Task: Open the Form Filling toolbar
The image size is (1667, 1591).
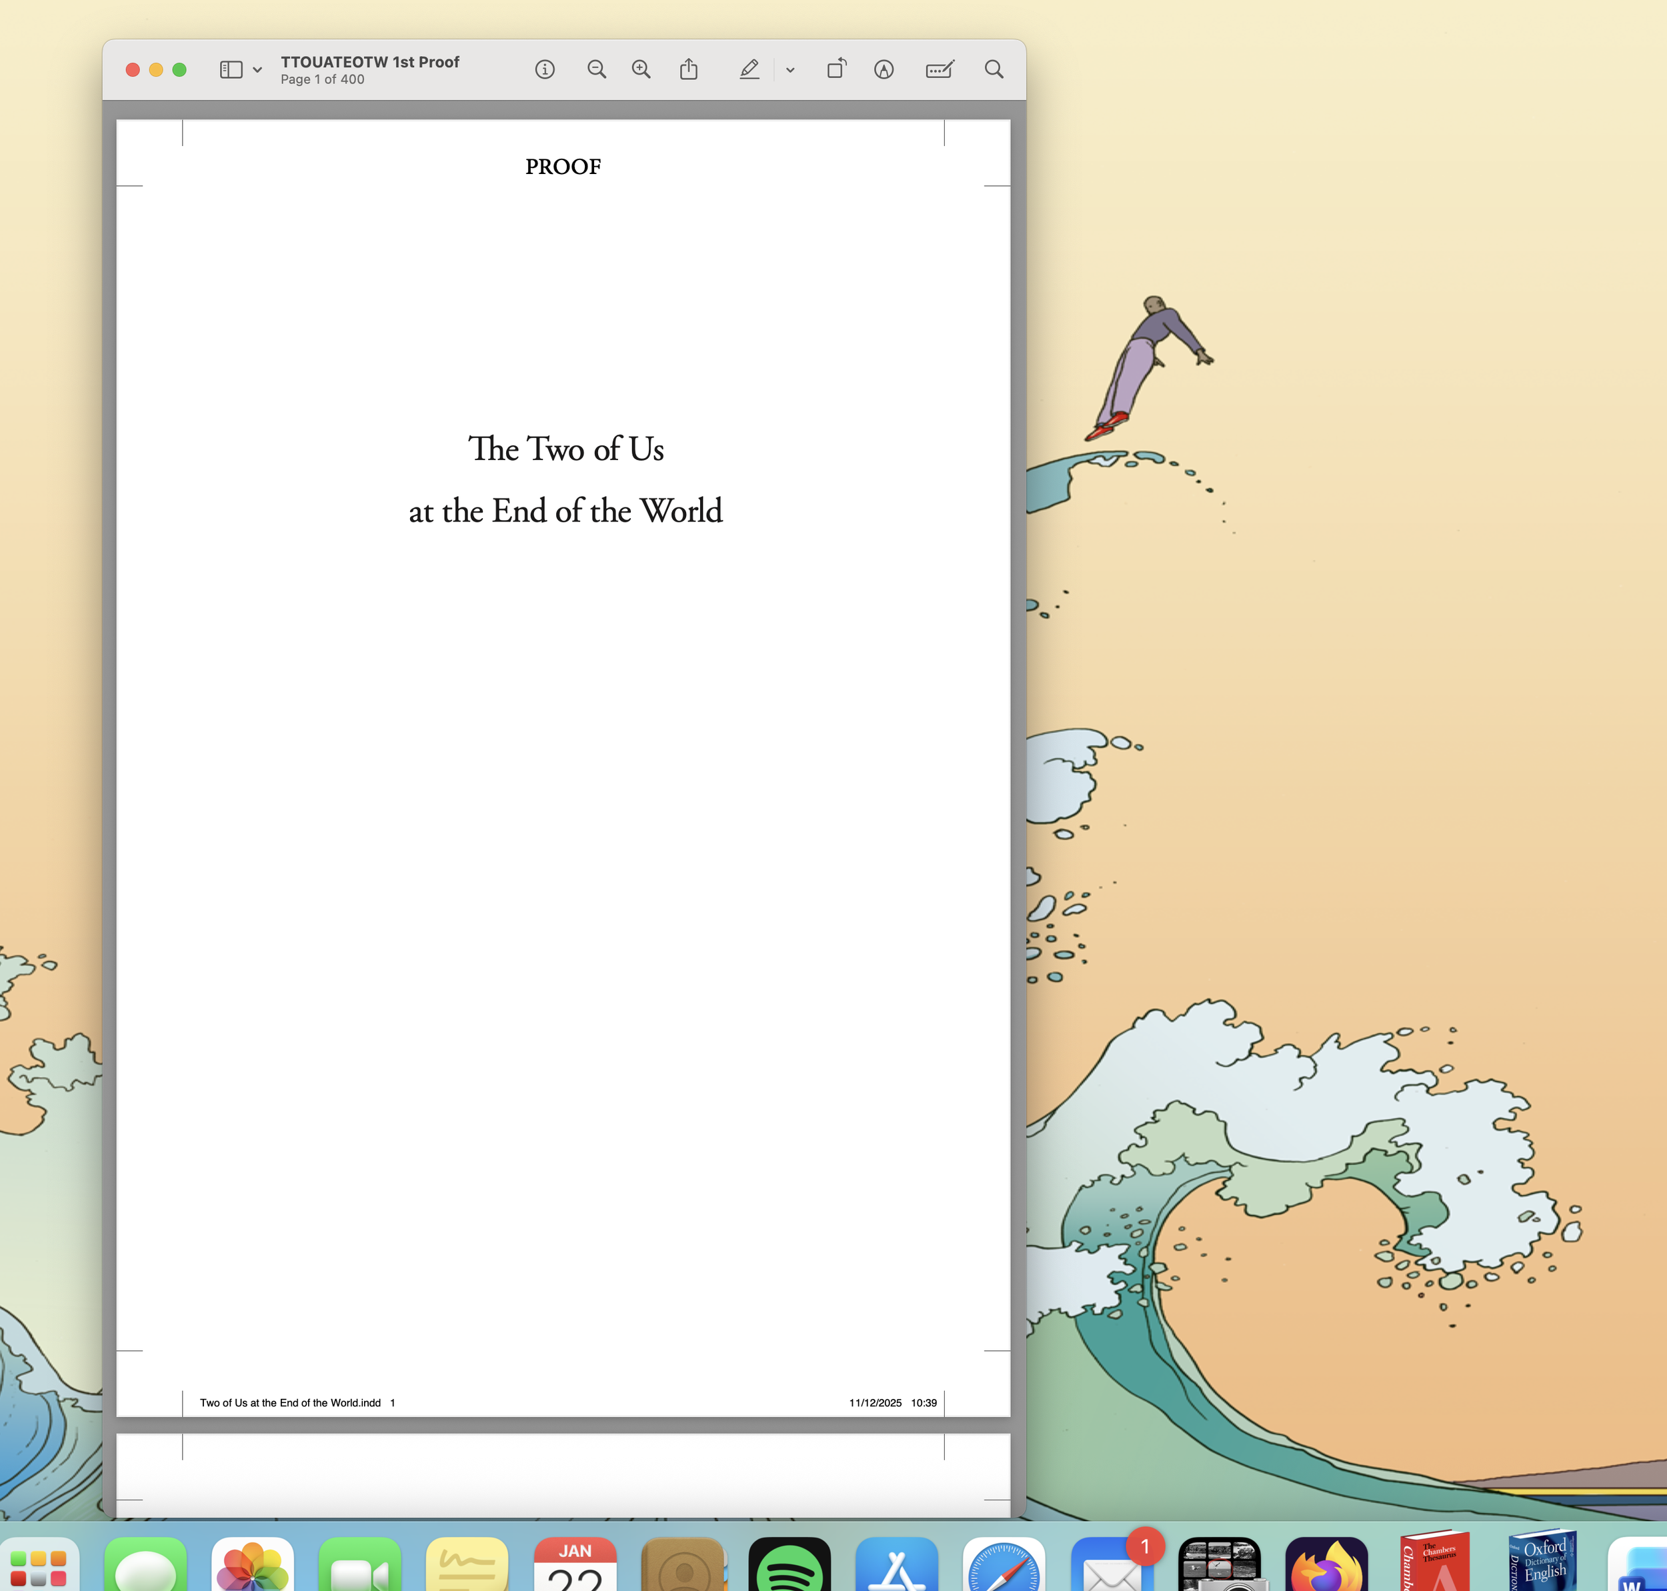Action: (940, 69)
